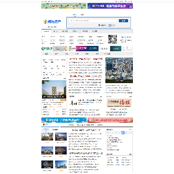Open the blue mid-page banner ad
This screenshot has width=174, height=174.
pos(64,120)
